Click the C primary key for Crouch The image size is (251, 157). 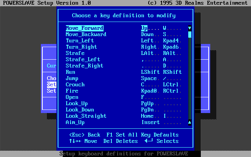point(143,85)
